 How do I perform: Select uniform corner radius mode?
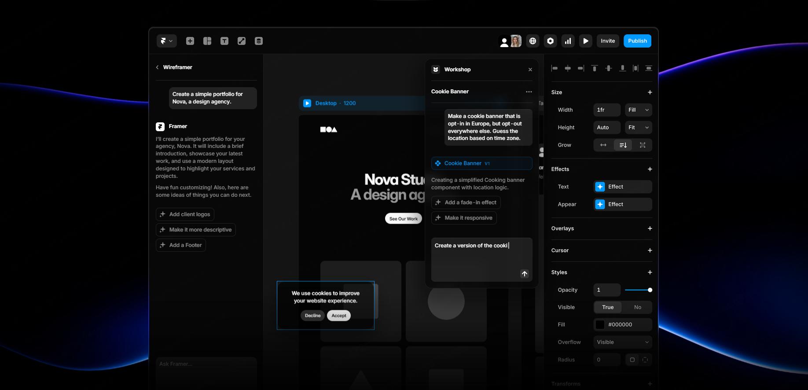632,360
